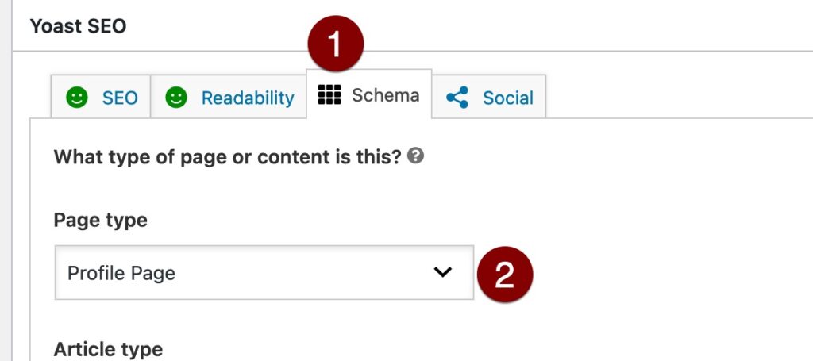This screenshot has width=813, height=361.
Task: Open the Profile Page dropdown
Action: (264, 272)
